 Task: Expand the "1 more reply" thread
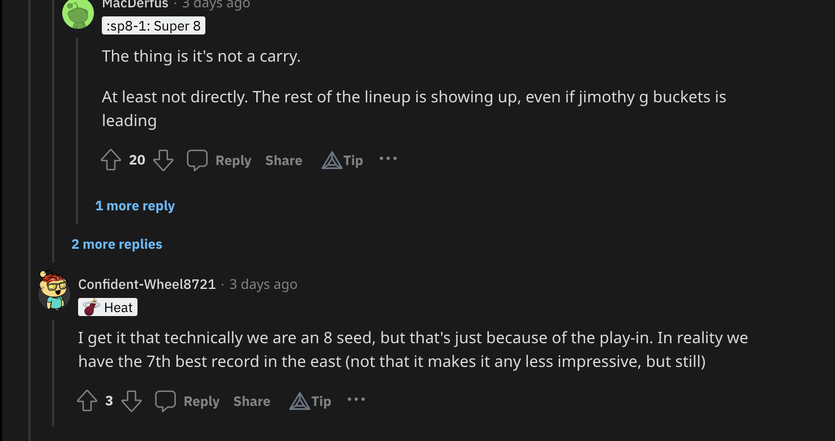(x=135, y=206)
